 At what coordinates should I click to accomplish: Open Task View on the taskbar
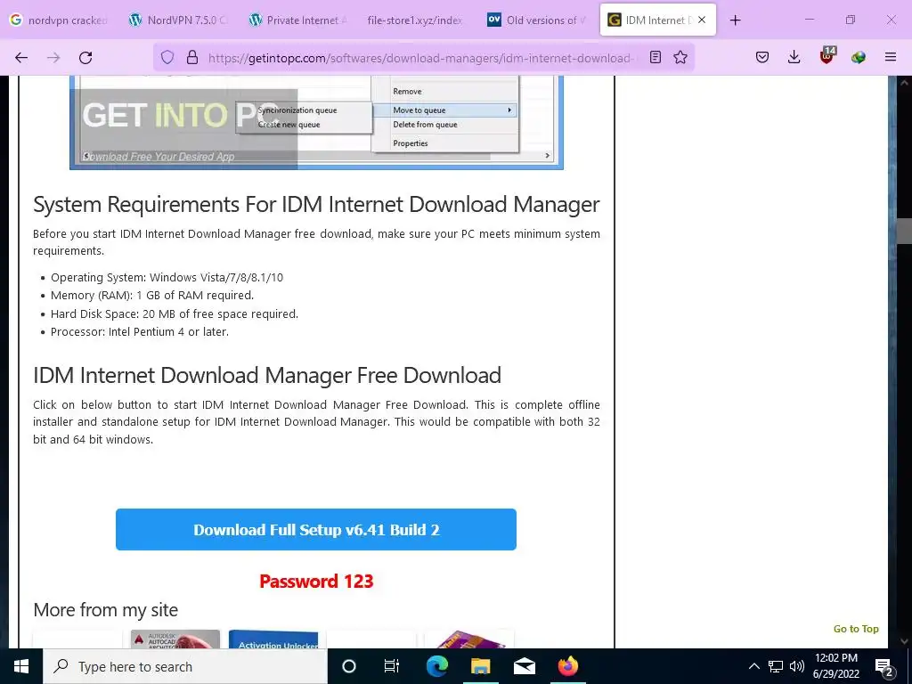click(392, 666)
